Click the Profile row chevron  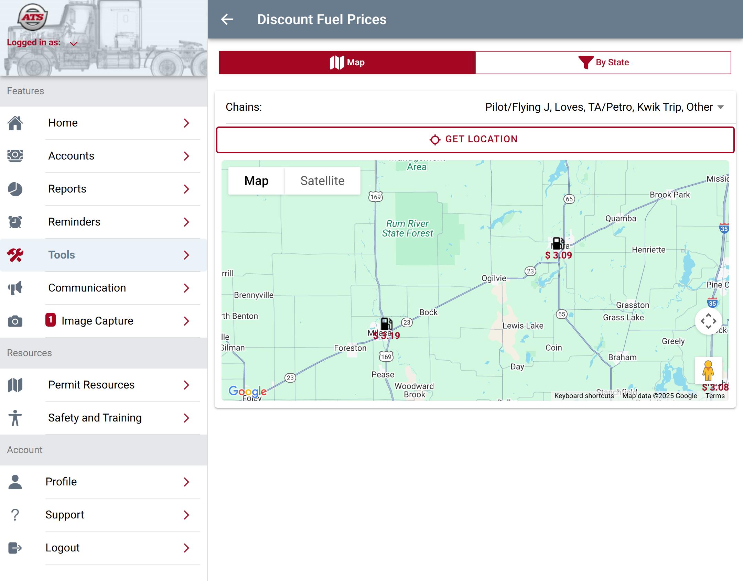pos(186,482)
